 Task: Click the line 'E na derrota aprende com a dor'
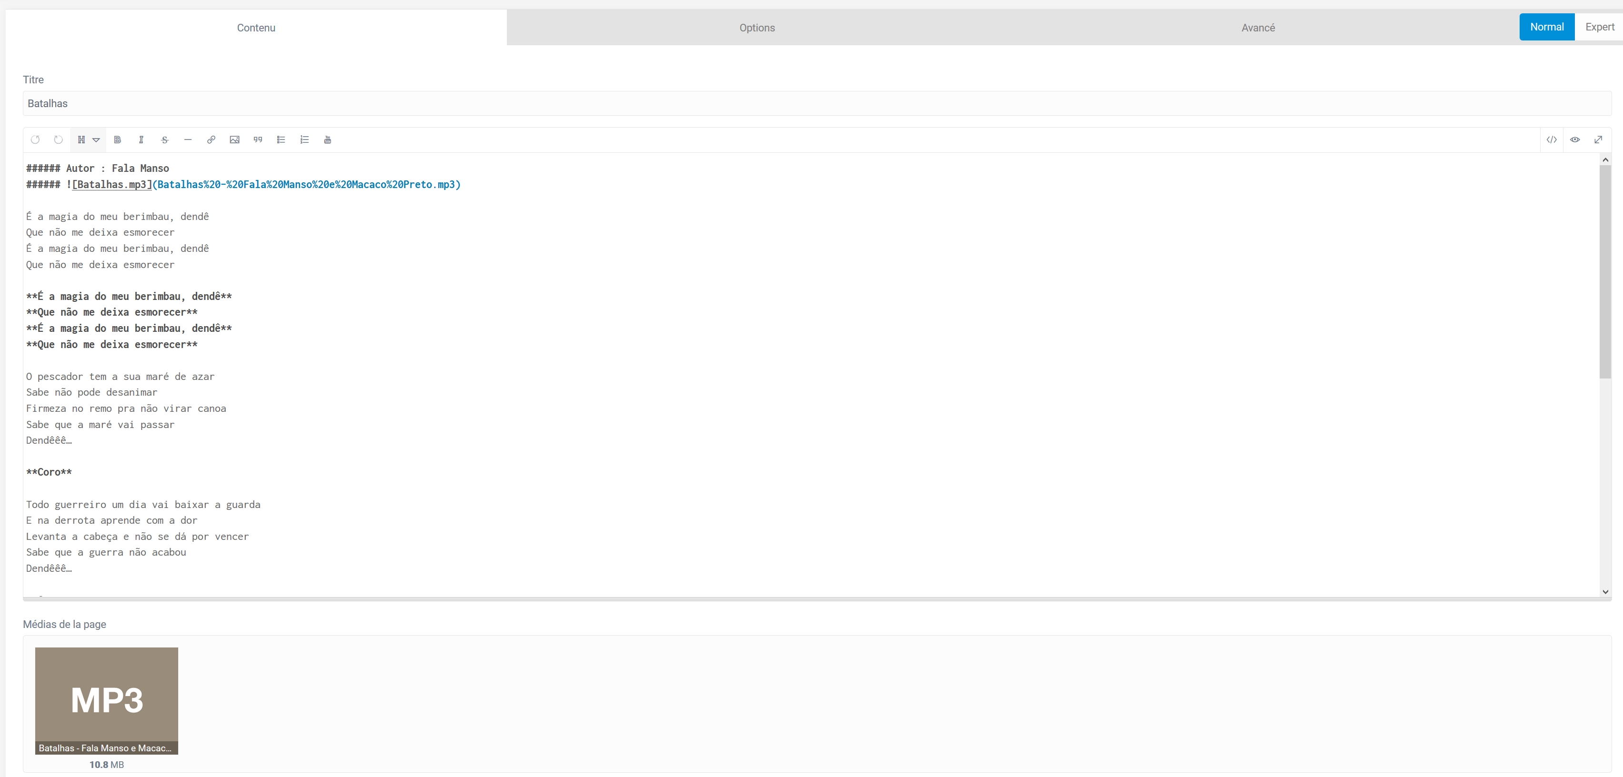click(111, 520)
